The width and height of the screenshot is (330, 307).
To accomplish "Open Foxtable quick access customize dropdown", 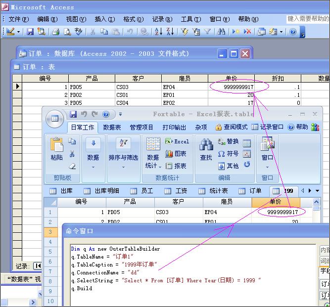I will 120,114.
